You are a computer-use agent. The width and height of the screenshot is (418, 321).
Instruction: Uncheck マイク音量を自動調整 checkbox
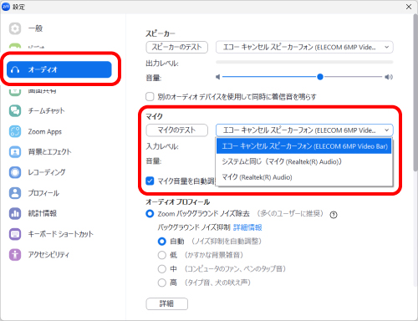coord(150,181)
